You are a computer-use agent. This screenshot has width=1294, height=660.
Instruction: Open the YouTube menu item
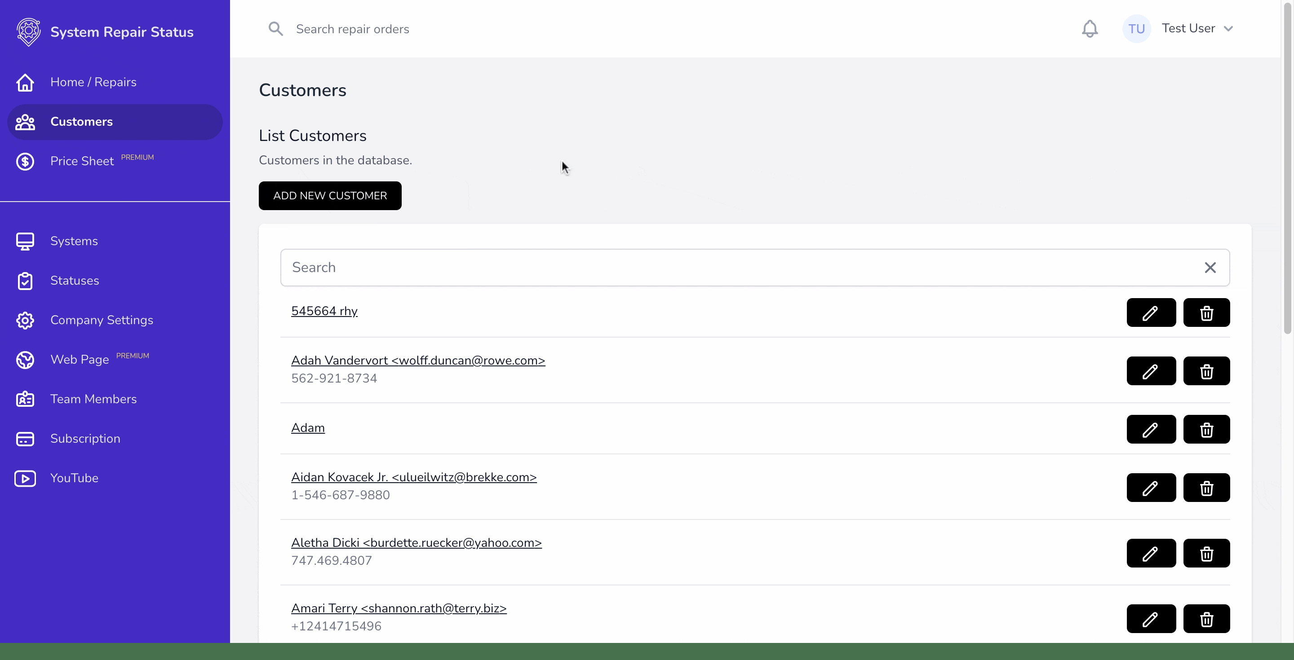tap(115, 478)
